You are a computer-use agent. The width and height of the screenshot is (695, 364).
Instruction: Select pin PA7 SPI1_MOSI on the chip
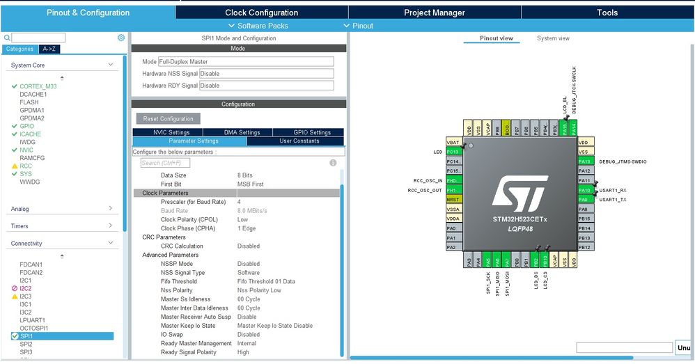pyautogui.click(x=506, y=260)
